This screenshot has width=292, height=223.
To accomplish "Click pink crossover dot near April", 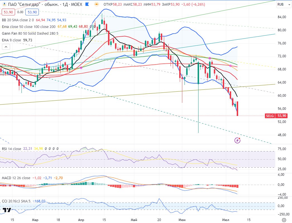I will point(81,68).
